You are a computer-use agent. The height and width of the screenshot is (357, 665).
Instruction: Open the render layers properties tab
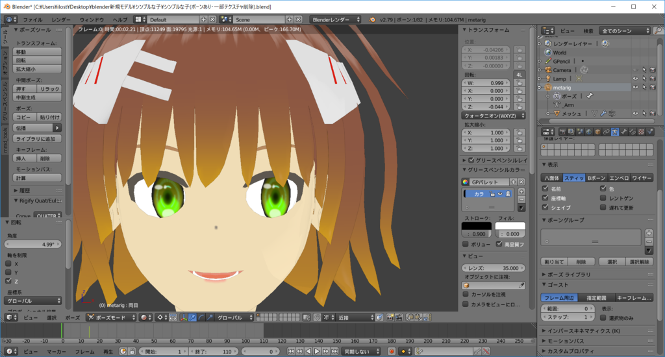(571, 132)
